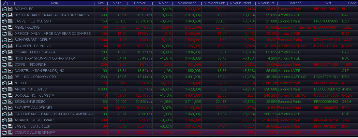358x138 pixels.
Task: Open document icon for DELL INC. row
Action: (10, 76)
